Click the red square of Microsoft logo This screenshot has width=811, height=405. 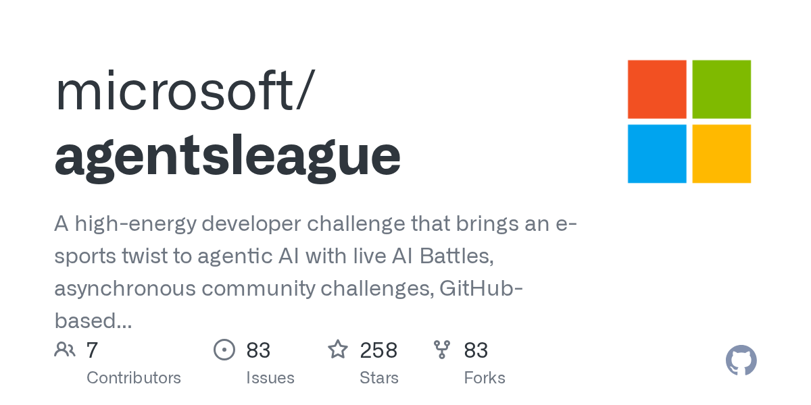point(657,89)
